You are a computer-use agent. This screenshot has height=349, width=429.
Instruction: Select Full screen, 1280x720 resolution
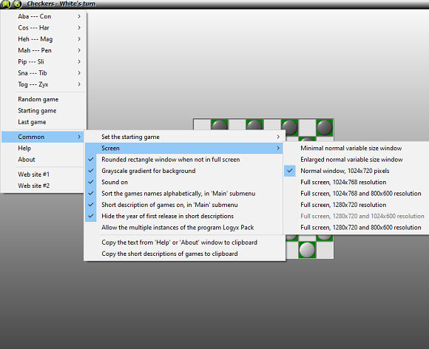click(x=357, y=205)
